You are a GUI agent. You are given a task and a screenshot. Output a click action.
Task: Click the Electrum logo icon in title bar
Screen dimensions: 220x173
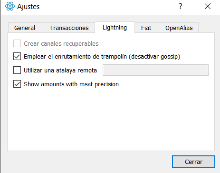click(10, 6)
